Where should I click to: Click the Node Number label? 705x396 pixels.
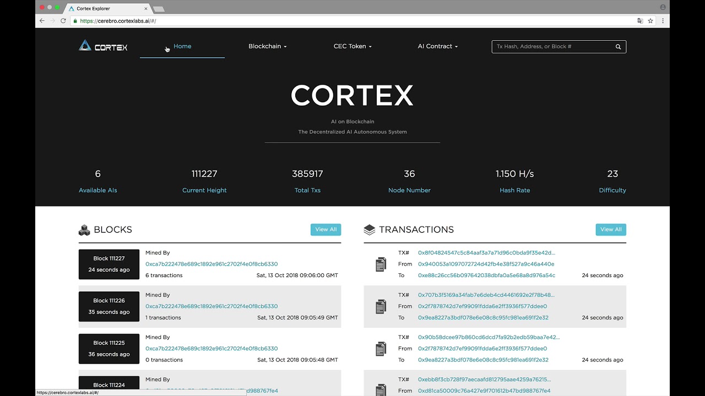[409, 190]
